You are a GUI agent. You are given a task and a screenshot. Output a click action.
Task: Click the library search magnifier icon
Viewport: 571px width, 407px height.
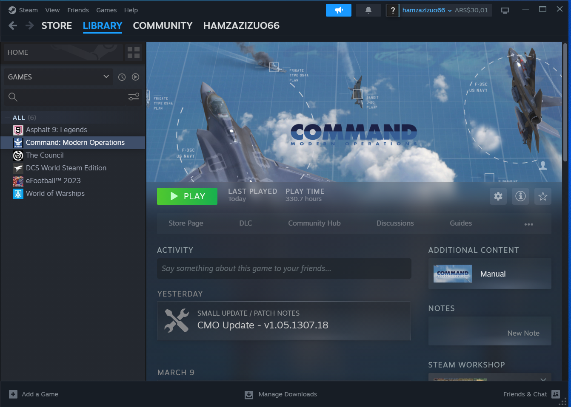pyautogui.click(x=13, y=97)
